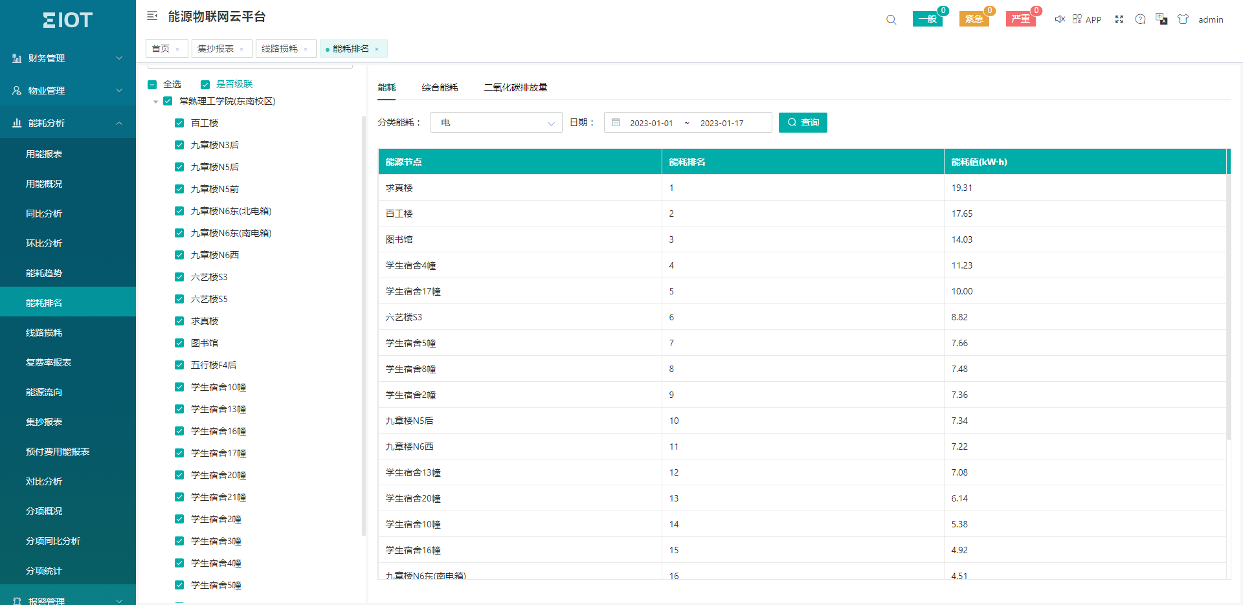Select the 能耗 tab
The width and height of the screenshot is (1243, 605).
[386, 87]
